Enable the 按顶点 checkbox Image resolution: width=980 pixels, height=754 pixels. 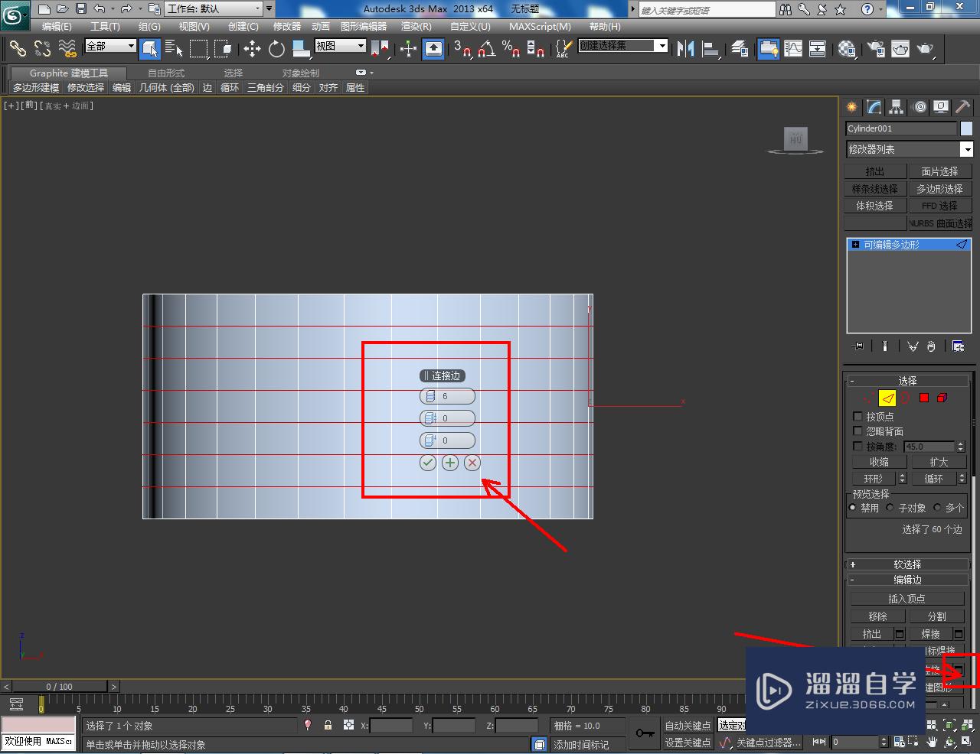(x=857, y=416)
